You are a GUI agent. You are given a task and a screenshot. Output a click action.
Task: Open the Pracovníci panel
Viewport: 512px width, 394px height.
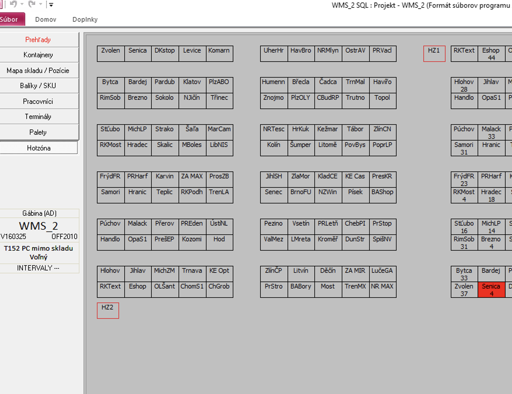(x=38, y=101)
